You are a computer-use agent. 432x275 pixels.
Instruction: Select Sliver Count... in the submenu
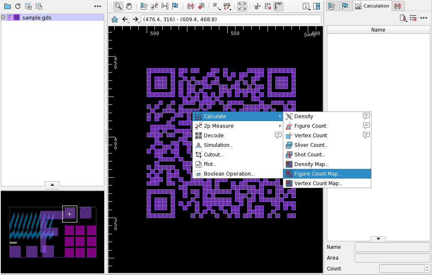[x=327, y=145]
